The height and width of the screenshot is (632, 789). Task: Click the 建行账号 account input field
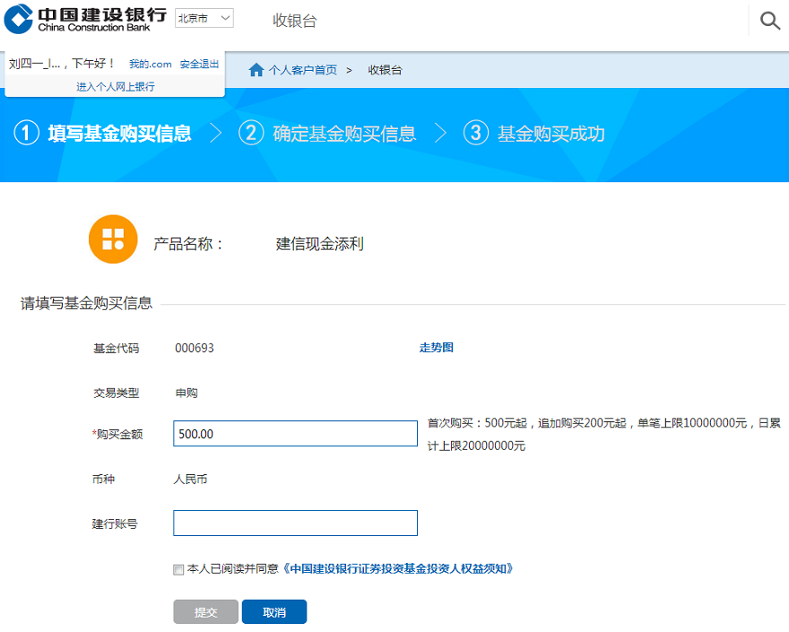click(x=295, y=523)
